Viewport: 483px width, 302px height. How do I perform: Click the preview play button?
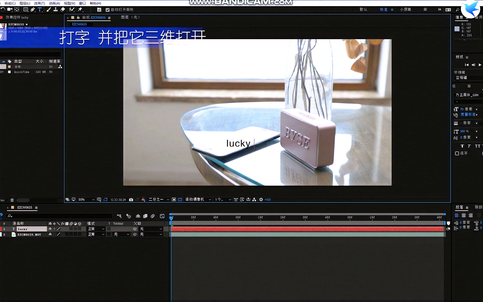[x=480, y=65]
